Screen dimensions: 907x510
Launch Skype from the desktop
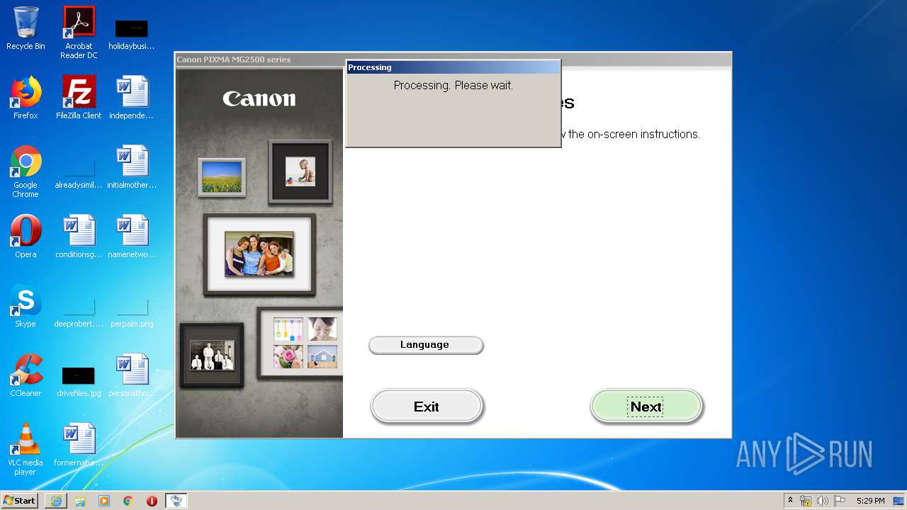26,306
